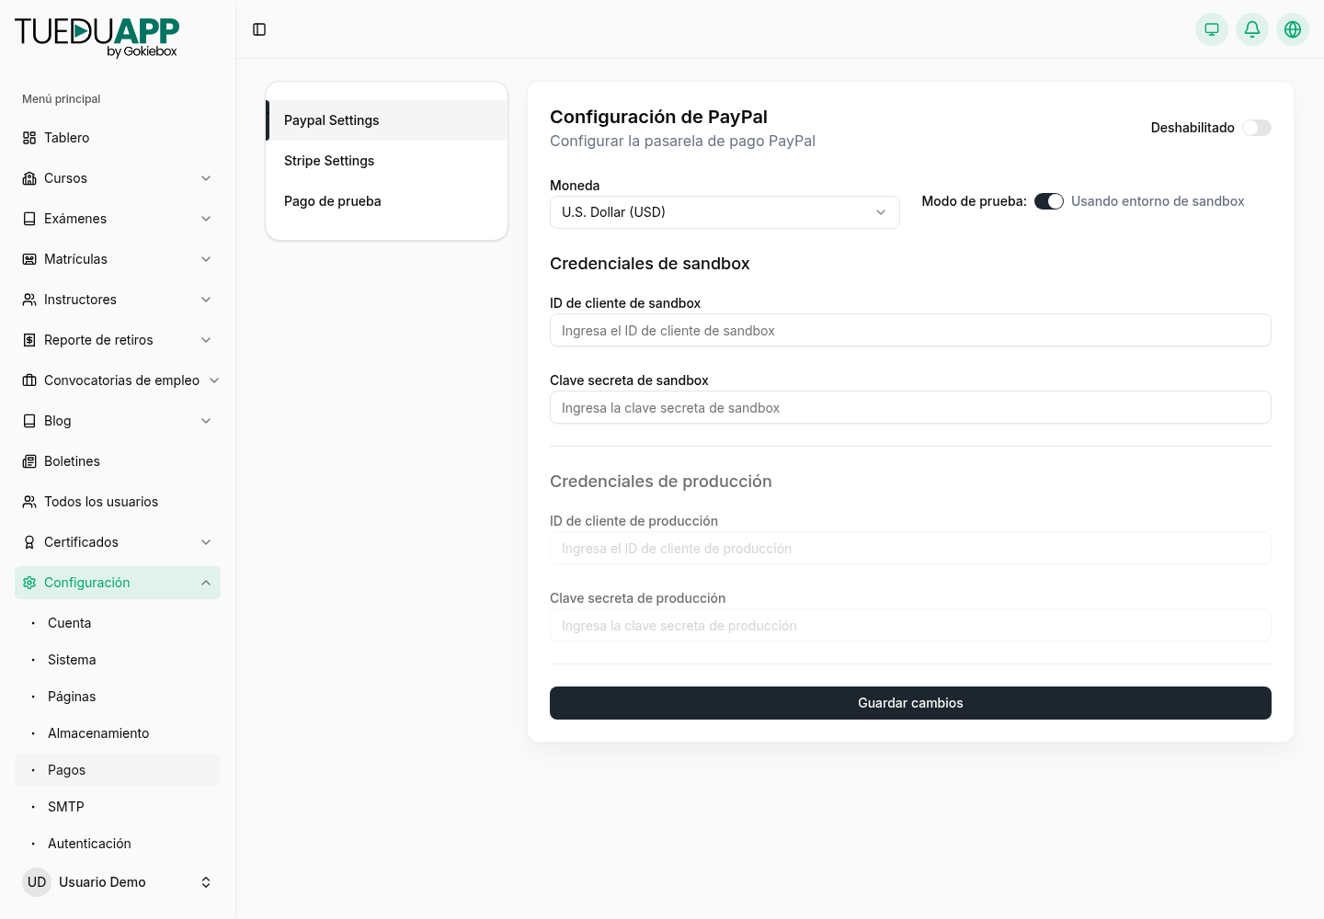Open the Sistema settings page

(118, 660)
